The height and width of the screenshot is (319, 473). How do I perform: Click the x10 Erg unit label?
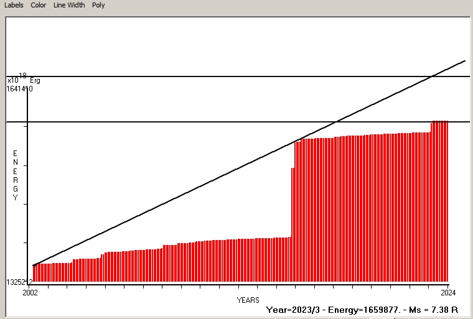(x=24, y=80)
